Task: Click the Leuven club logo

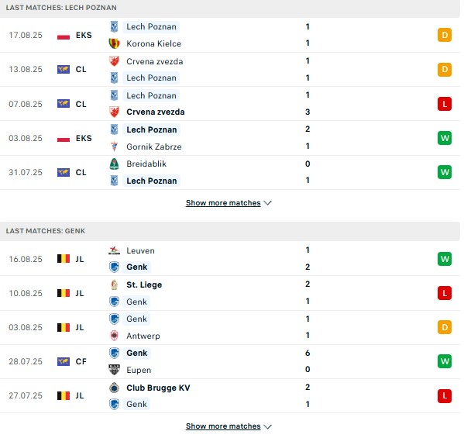Action: (114, 250)
